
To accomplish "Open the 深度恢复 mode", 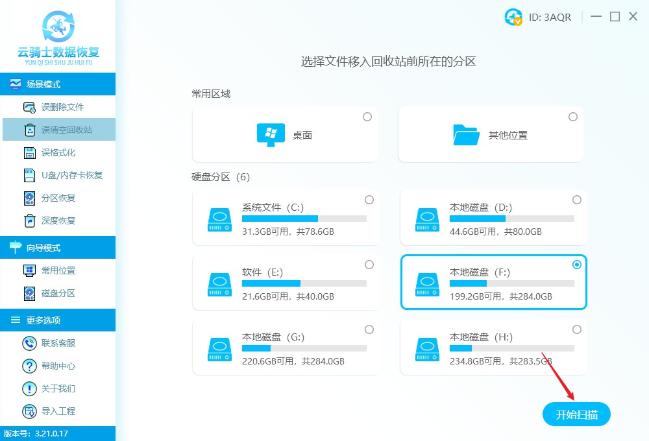I will (x=58, y=221).
